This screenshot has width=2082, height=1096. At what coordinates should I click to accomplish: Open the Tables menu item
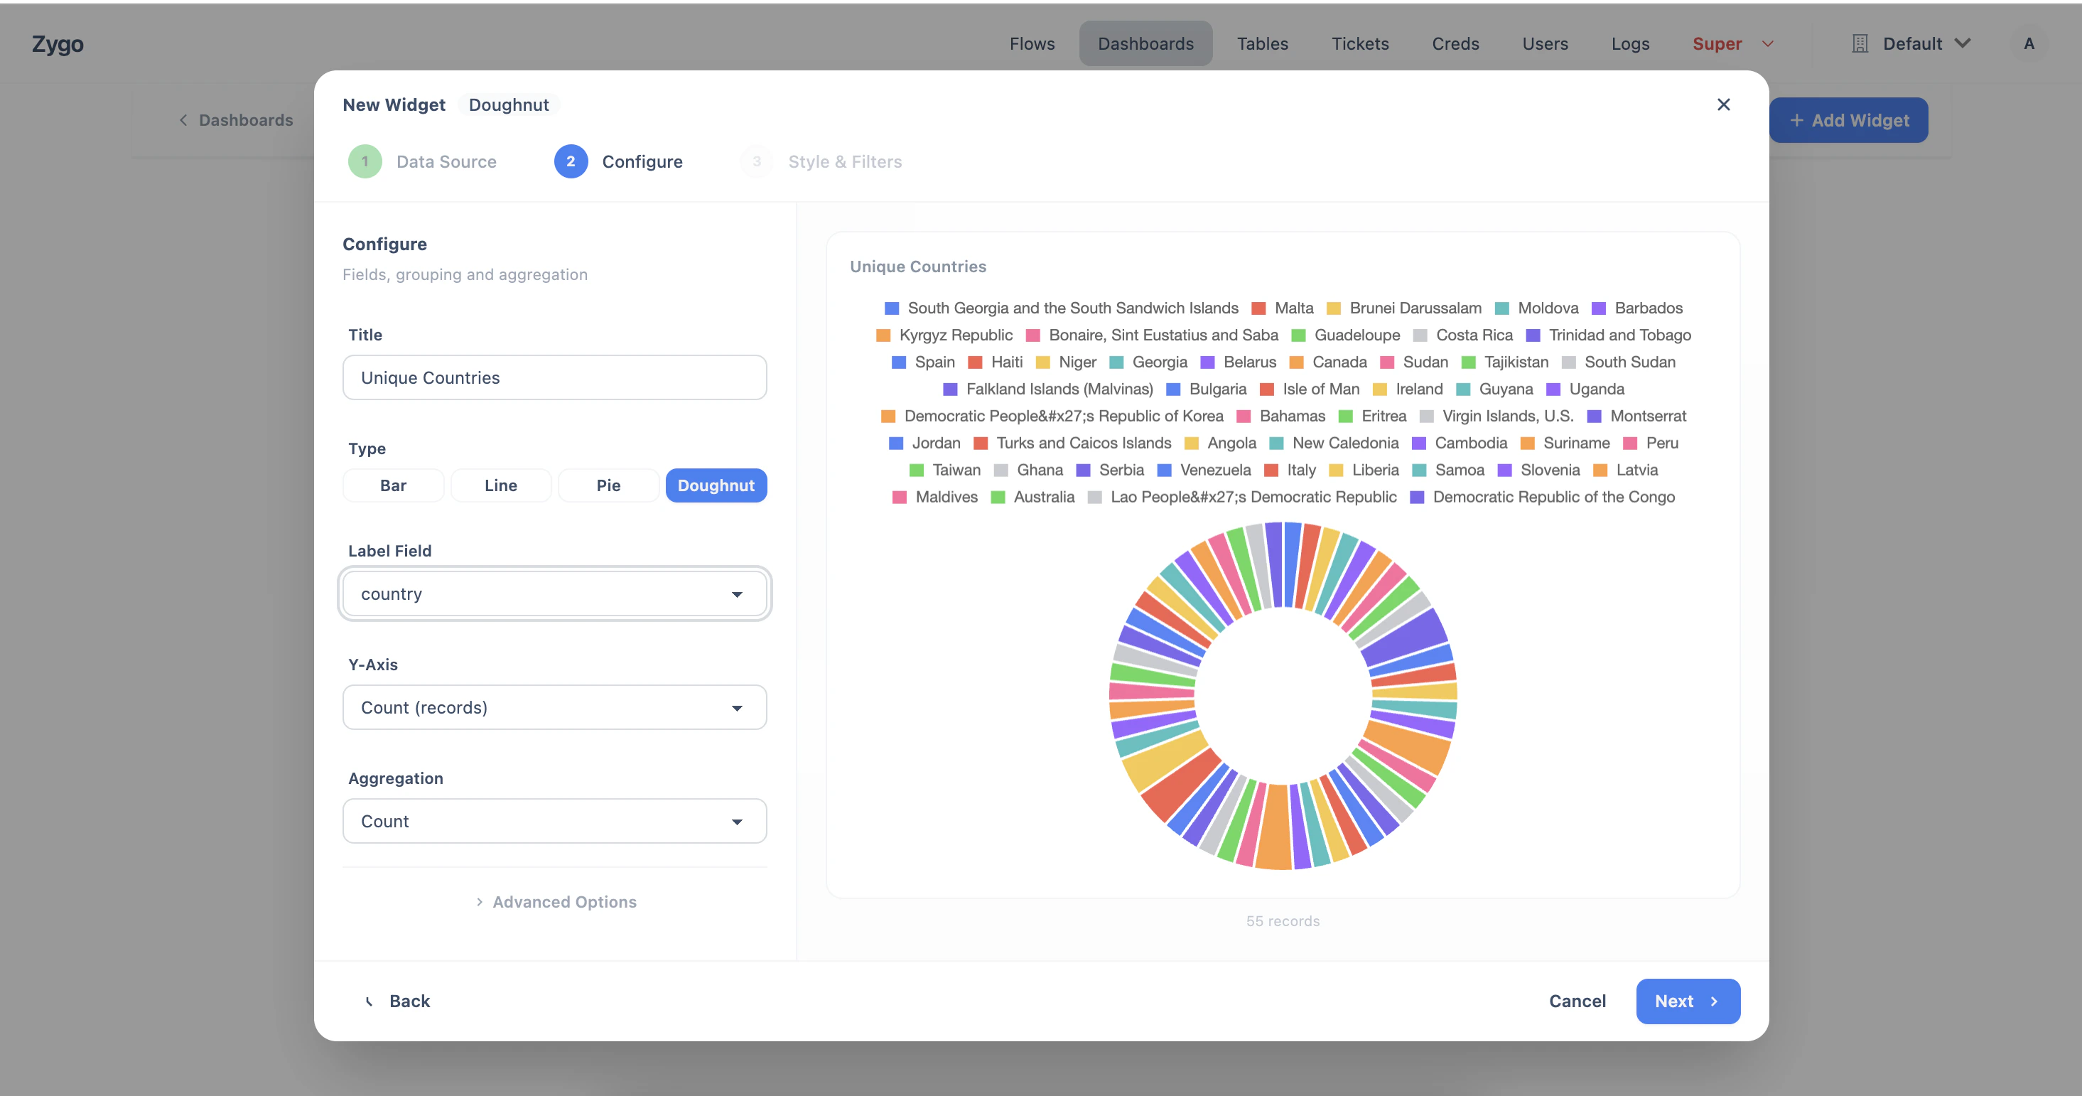click(1262, 43)
